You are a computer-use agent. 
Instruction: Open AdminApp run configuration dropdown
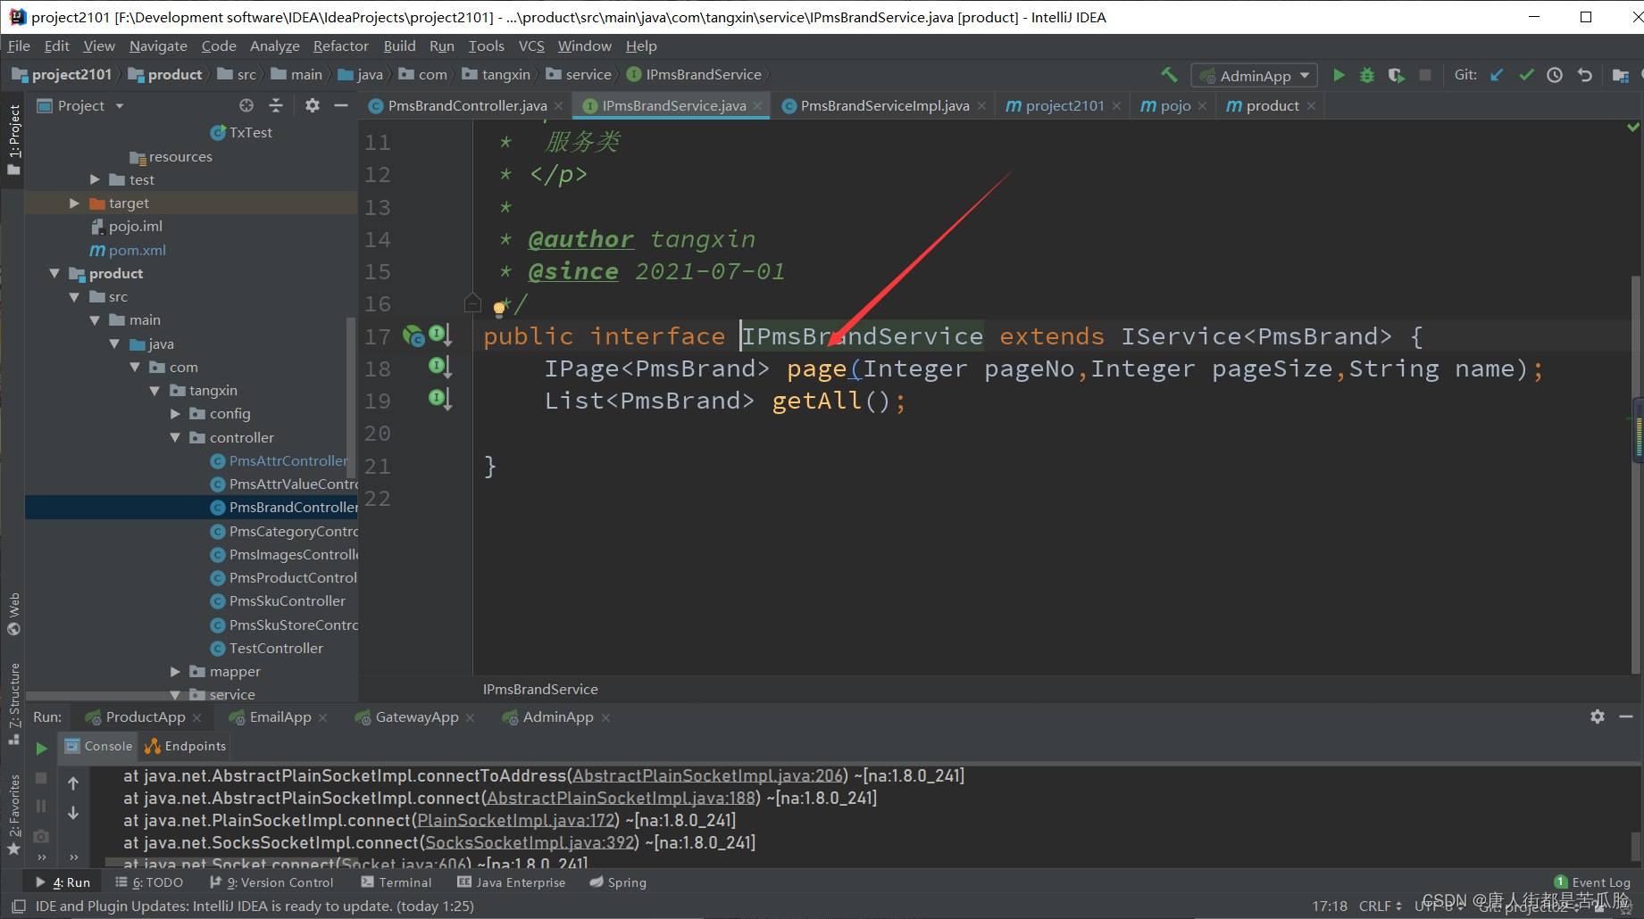point(1254,76)
